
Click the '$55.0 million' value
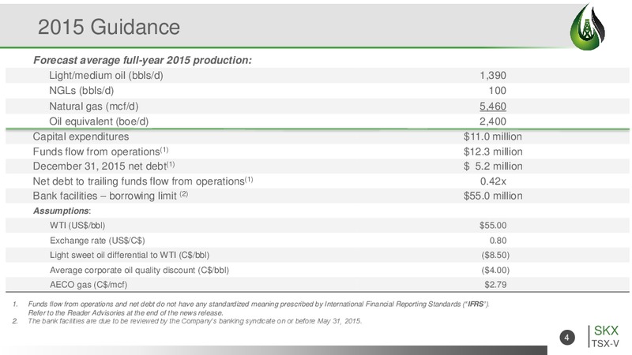(493, 196)
